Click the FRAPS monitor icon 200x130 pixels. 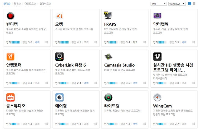108,16
